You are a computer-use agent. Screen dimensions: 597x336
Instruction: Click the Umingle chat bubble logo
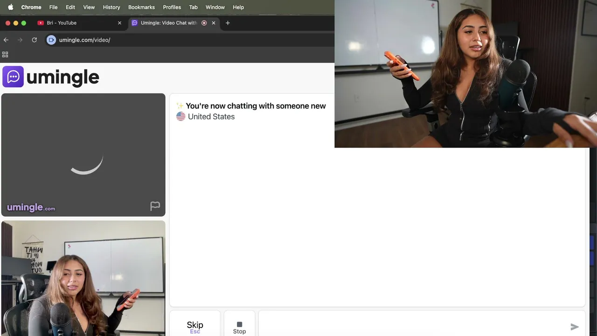tap(13, 77)
